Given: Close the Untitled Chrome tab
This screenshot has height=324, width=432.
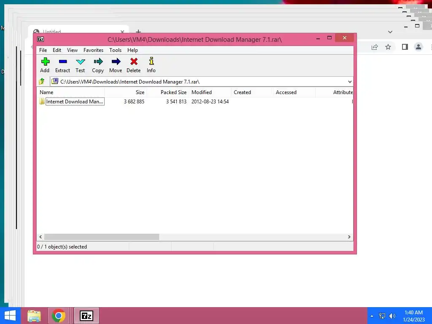Looking at the screenshot, I should (x=122, y=32).
